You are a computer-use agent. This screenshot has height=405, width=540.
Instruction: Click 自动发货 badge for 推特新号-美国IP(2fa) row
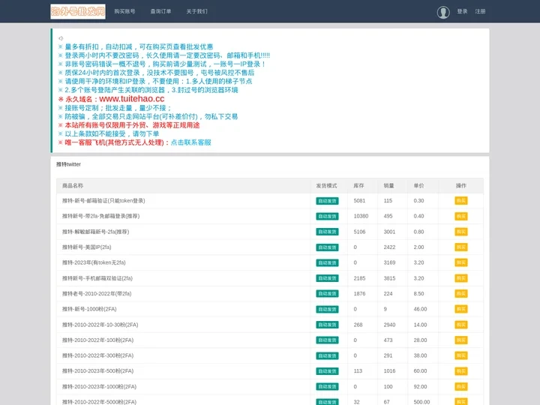[x=327, y=247]
